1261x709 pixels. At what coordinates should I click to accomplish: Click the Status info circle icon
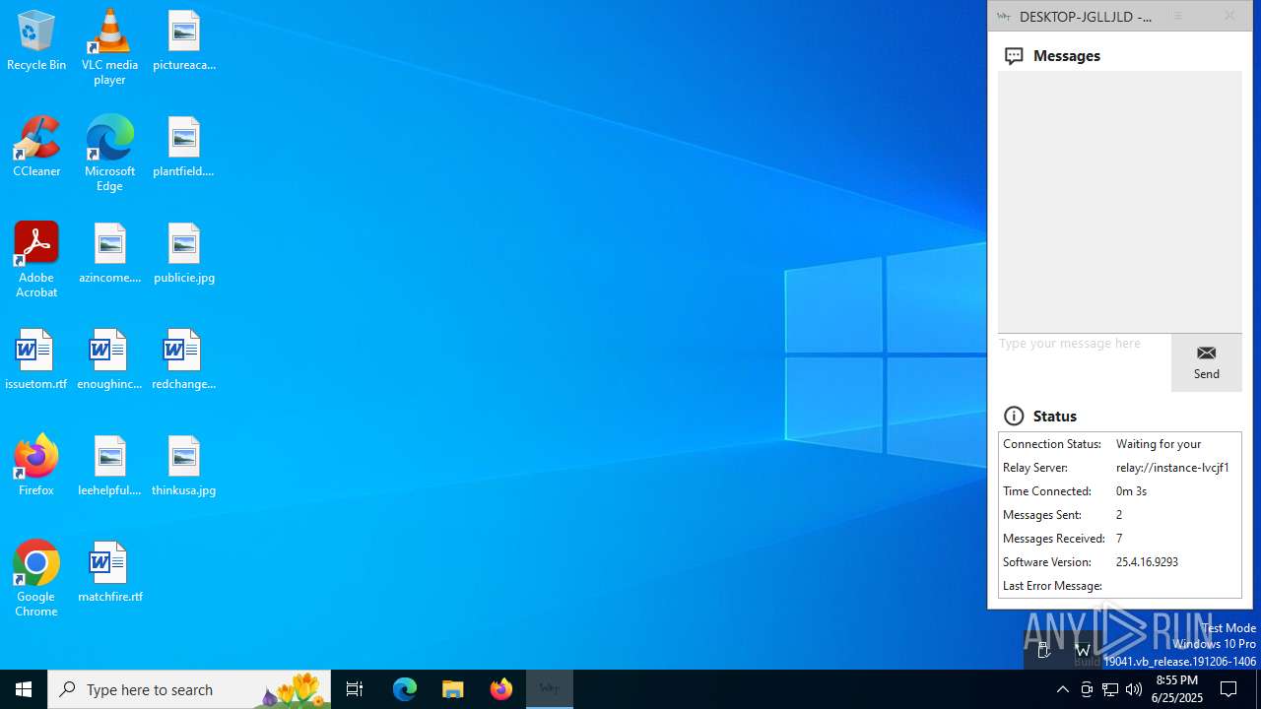[1014, 416]
